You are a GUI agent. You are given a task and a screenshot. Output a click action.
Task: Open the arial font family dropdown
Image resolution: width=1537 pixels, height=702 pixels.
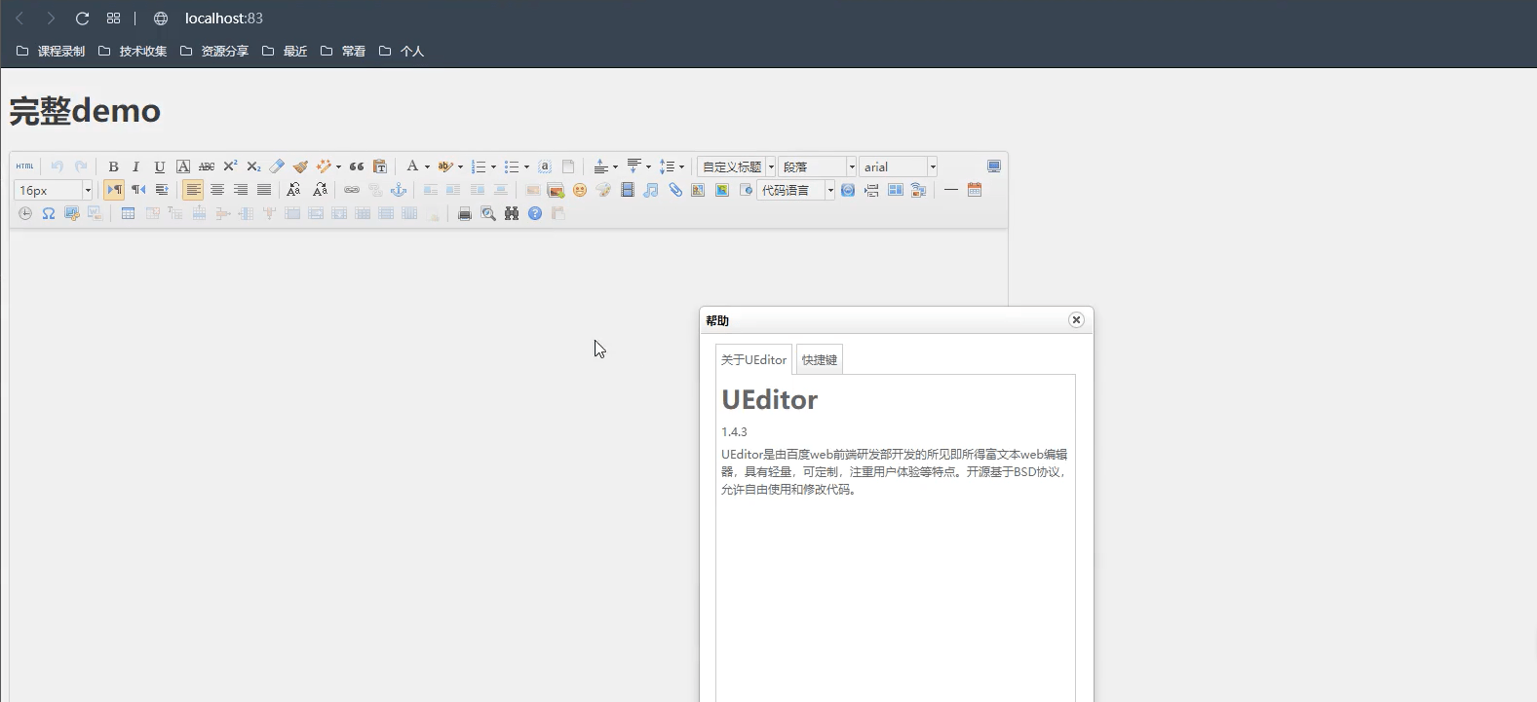898,166
